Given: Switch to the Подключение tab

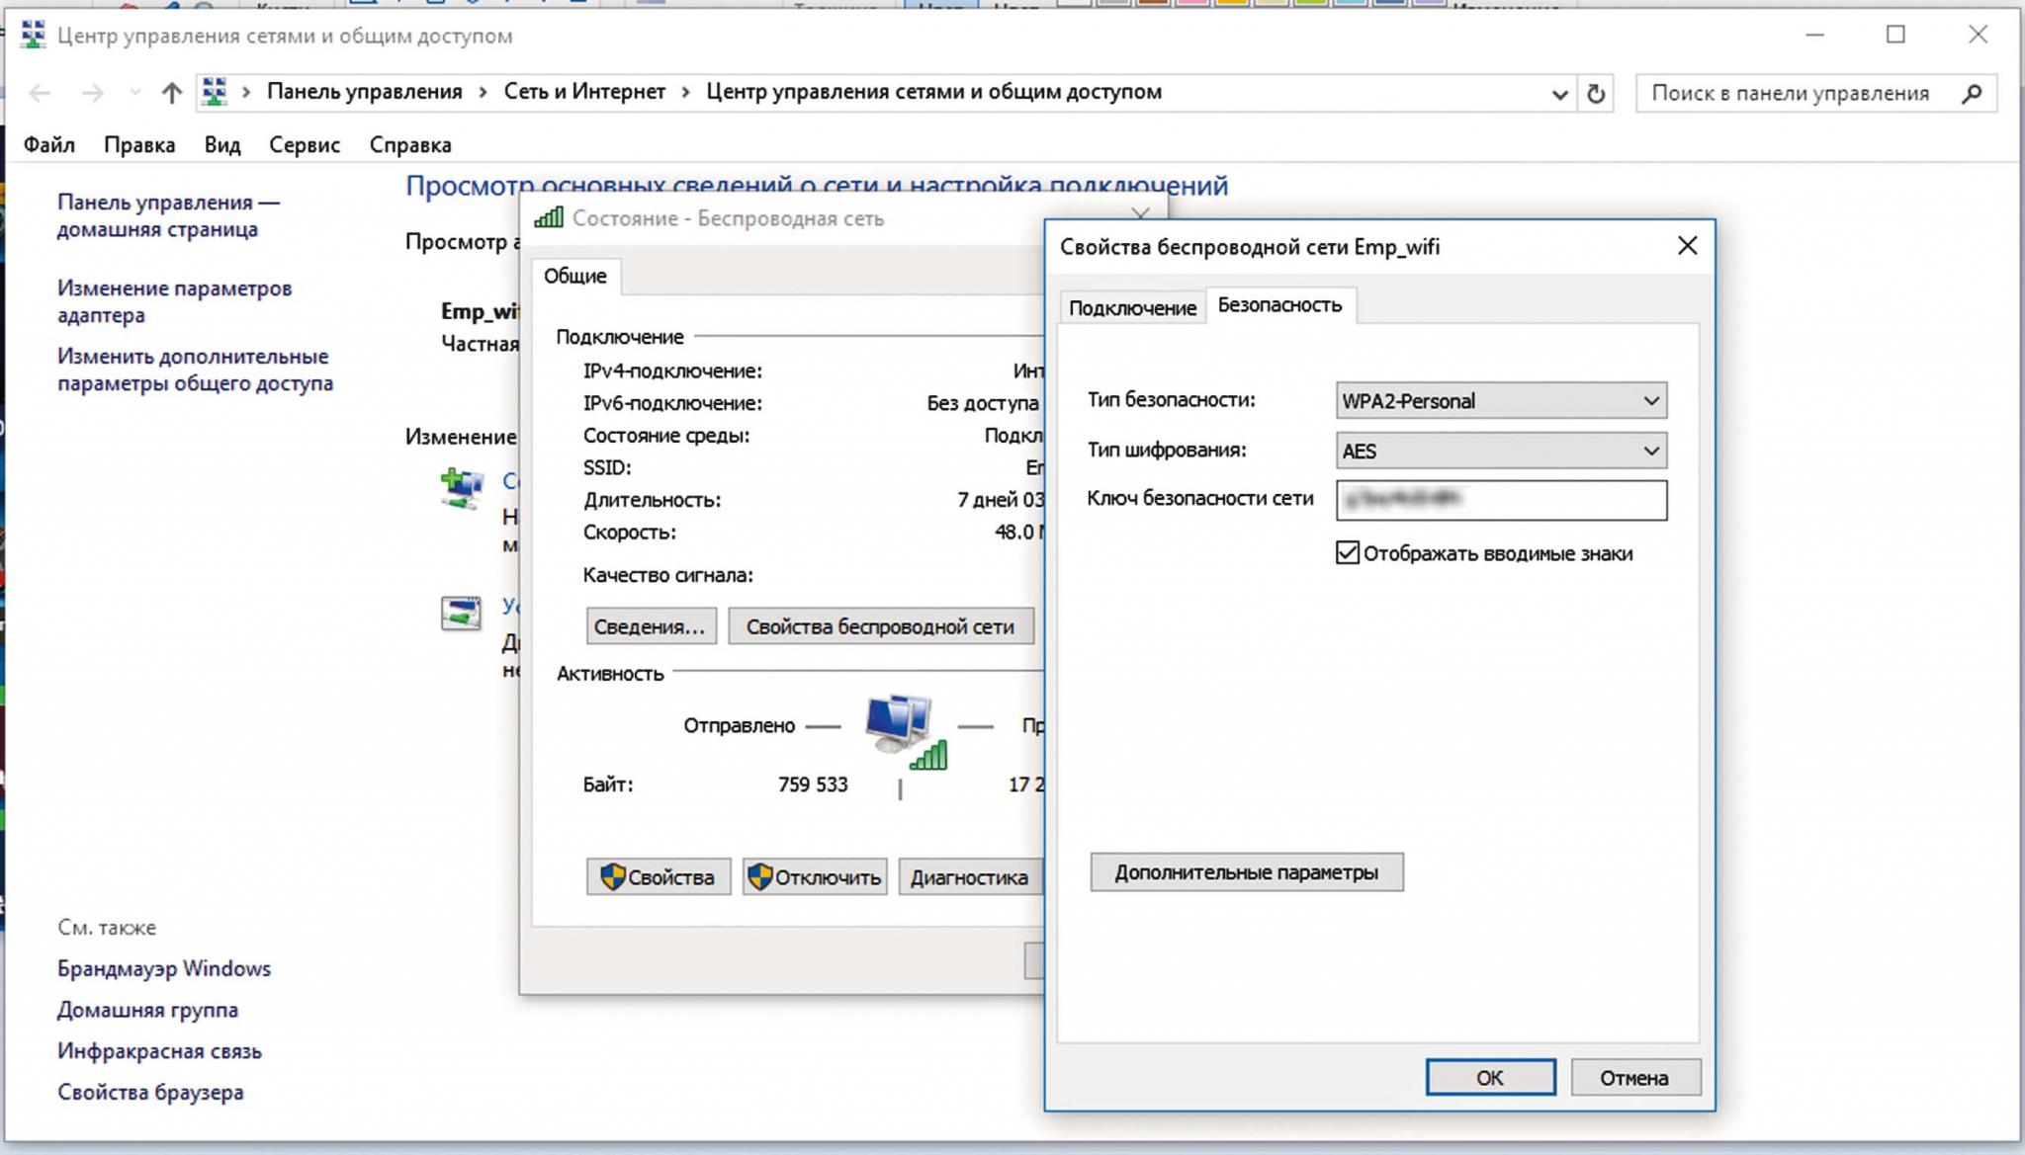Looking at the screenshot, I should tap(1132, 308).
